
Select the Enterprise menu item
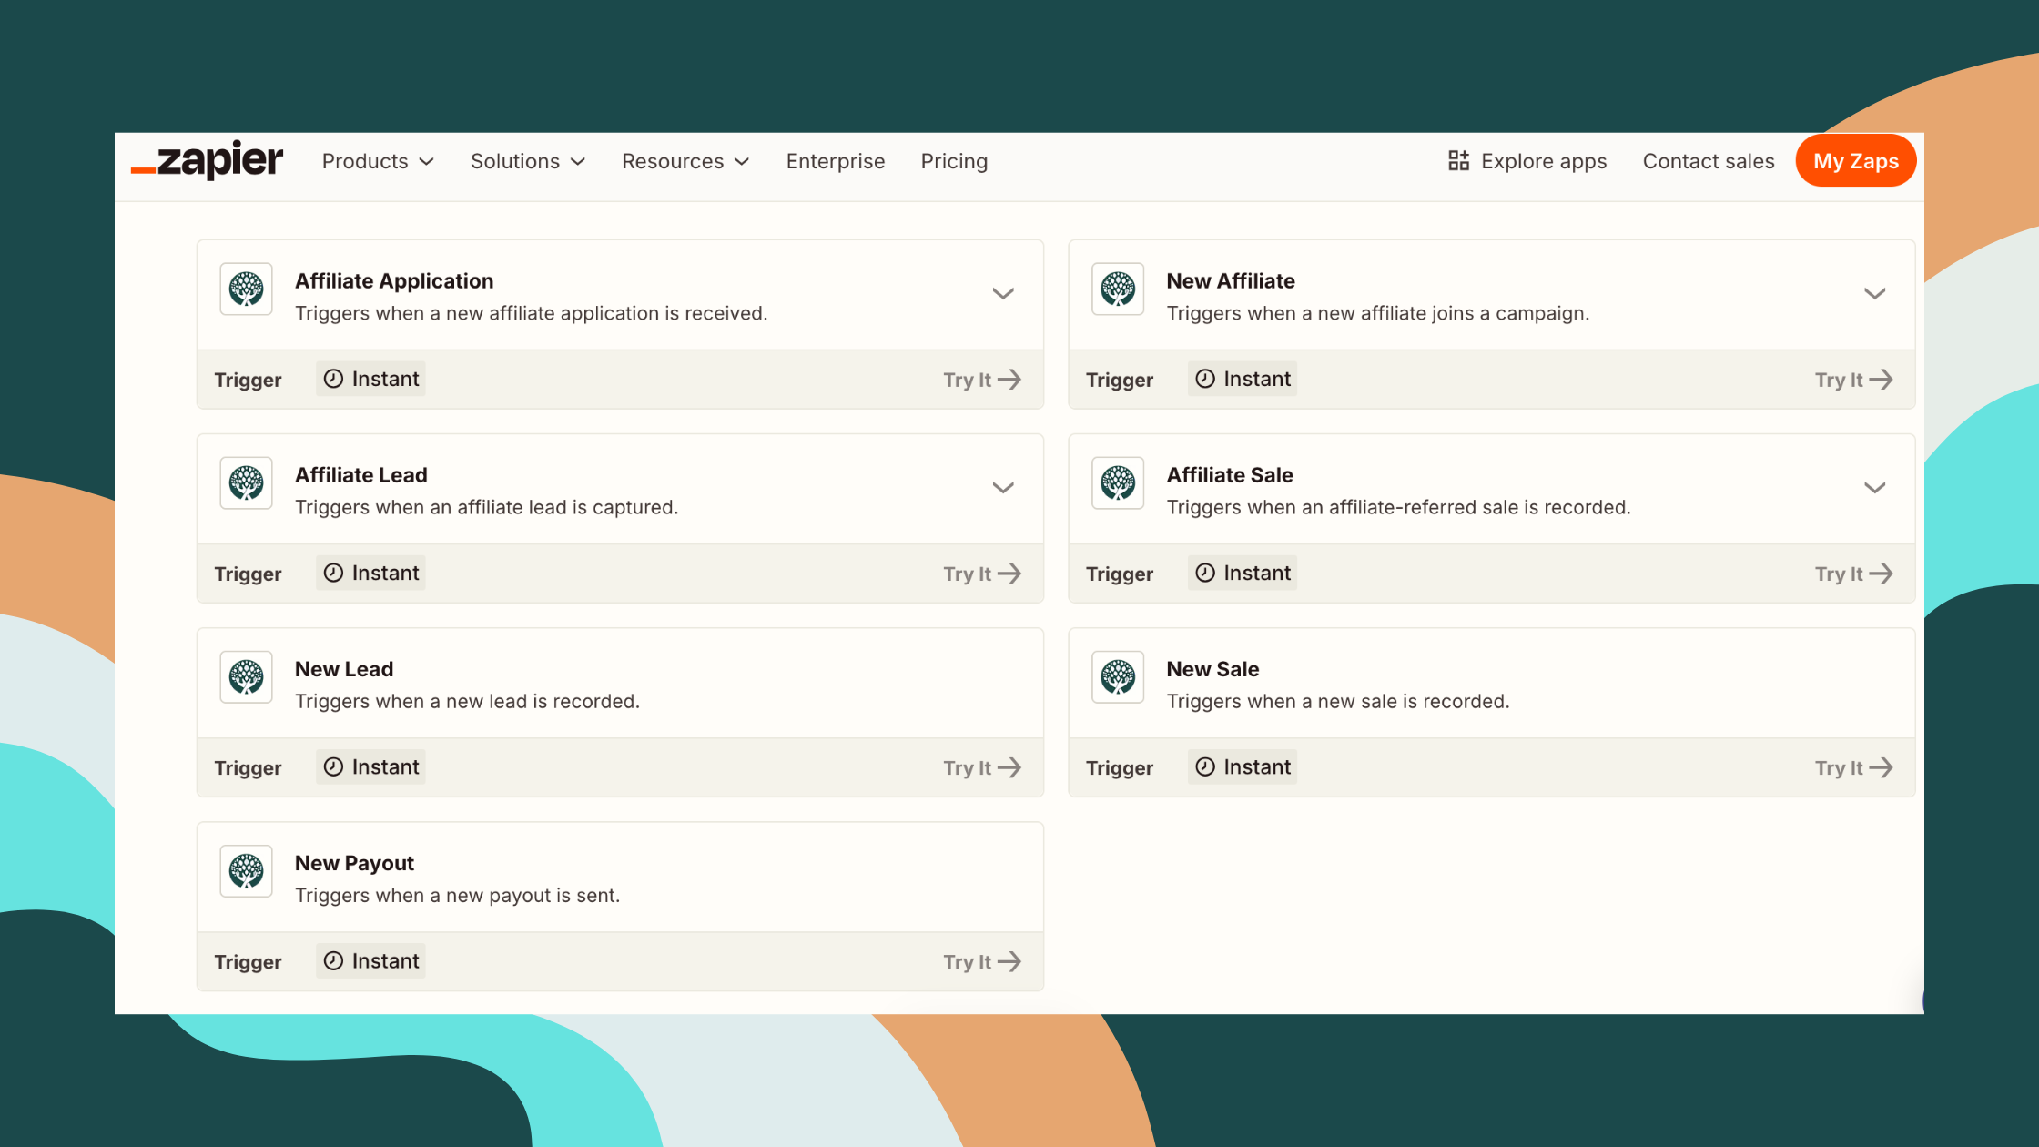pos(835,161)
